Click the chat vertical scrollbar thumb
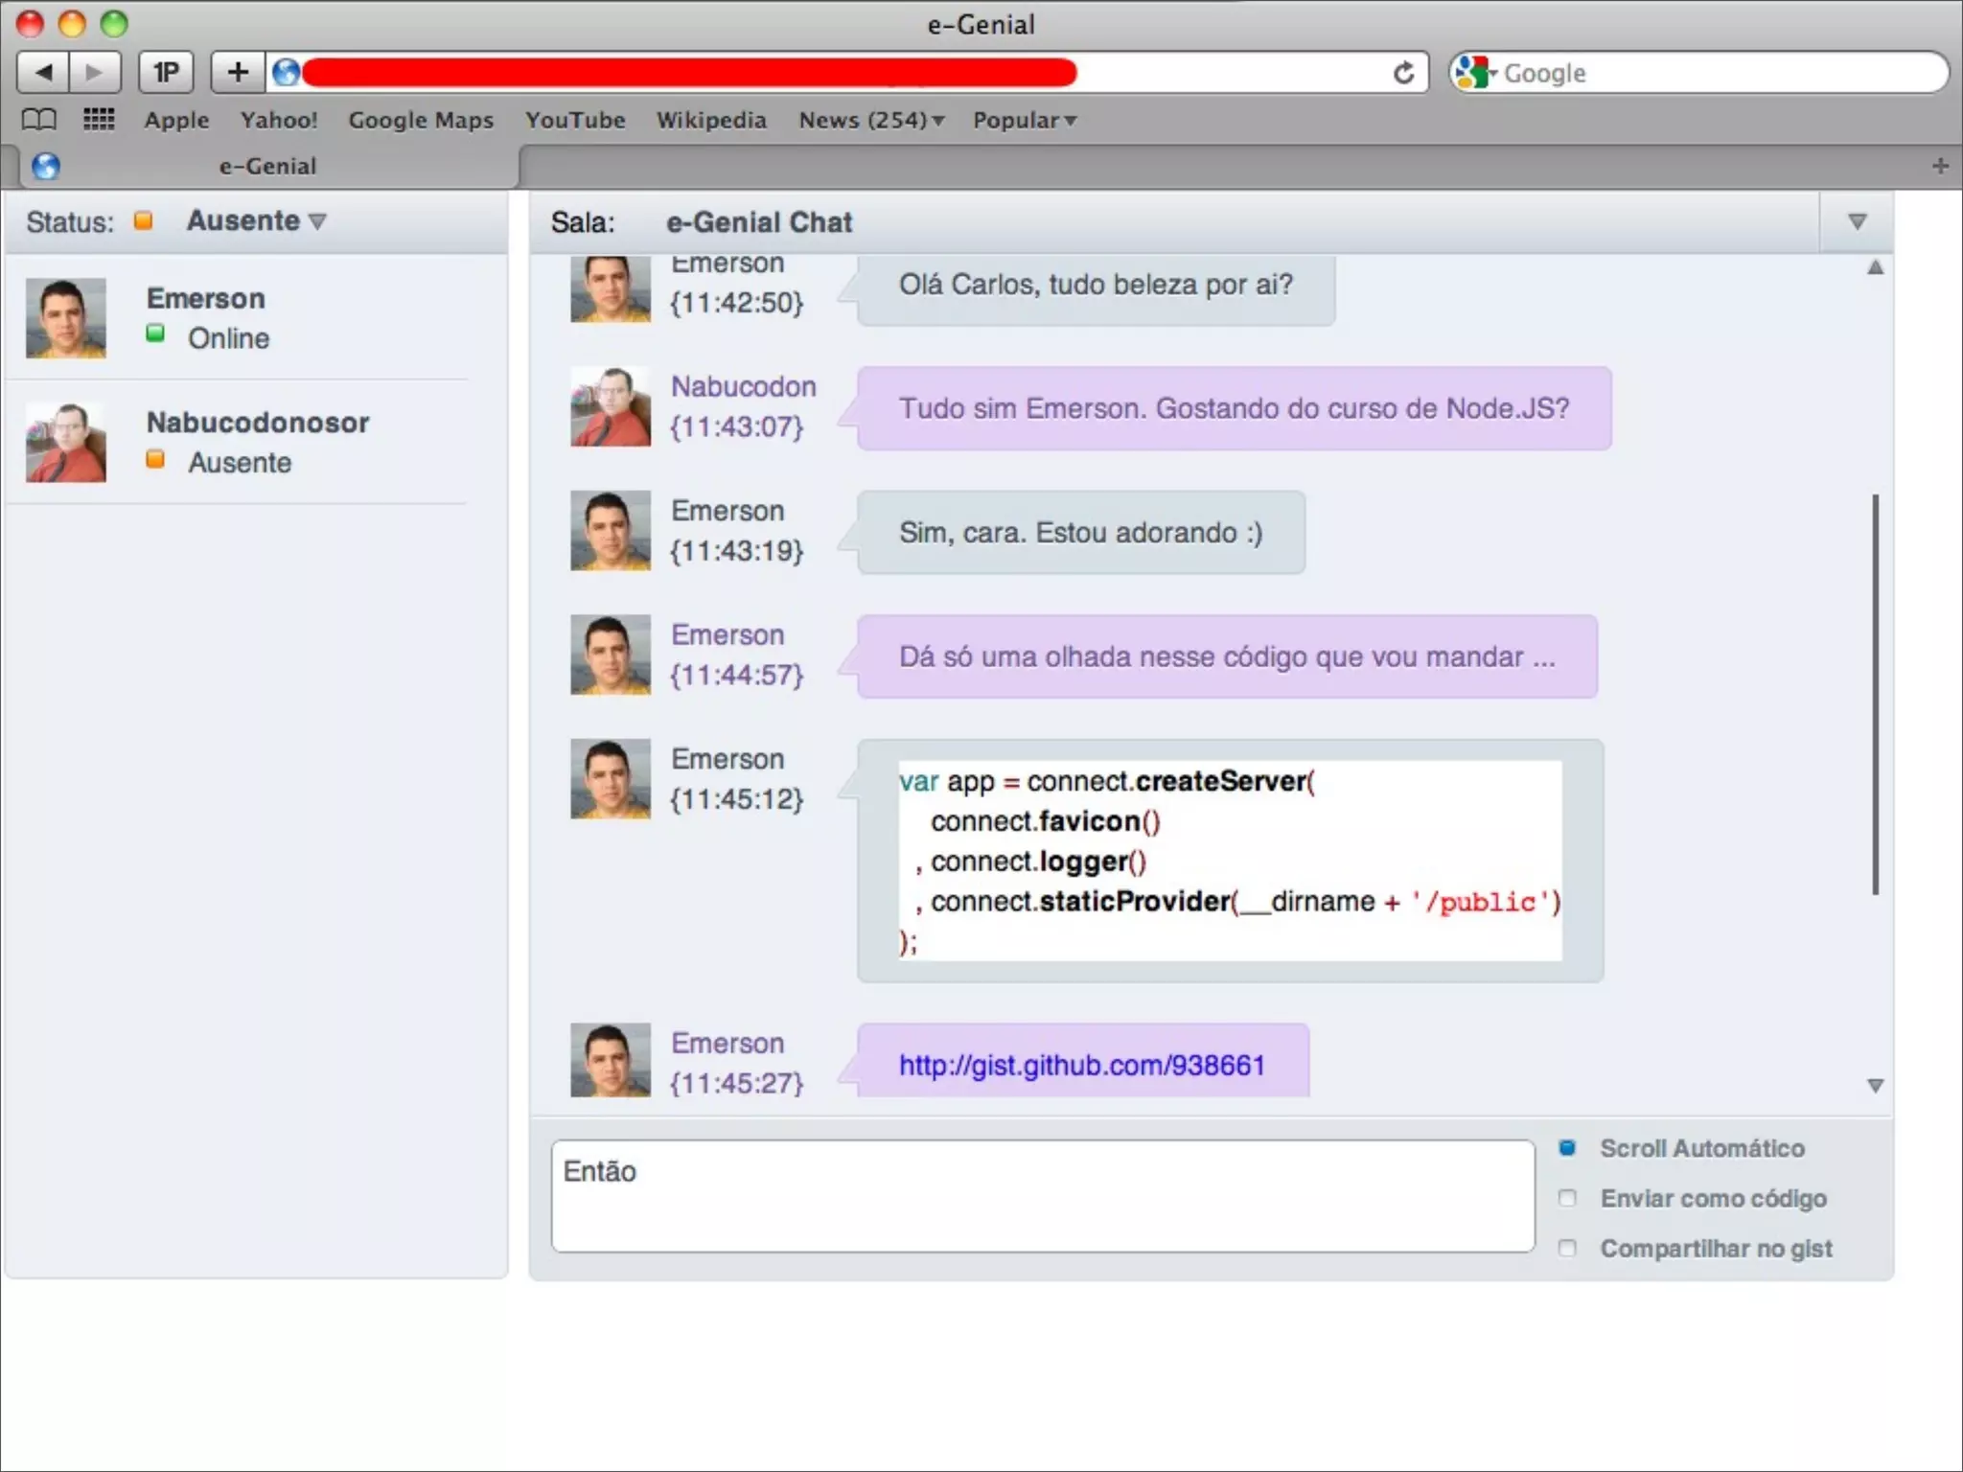The height and width of the screenshot is (1472, 1963). click(x=1875, y=694)
